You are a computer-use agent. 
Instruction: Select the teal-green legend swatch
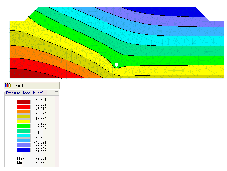[x=24, y=131]
